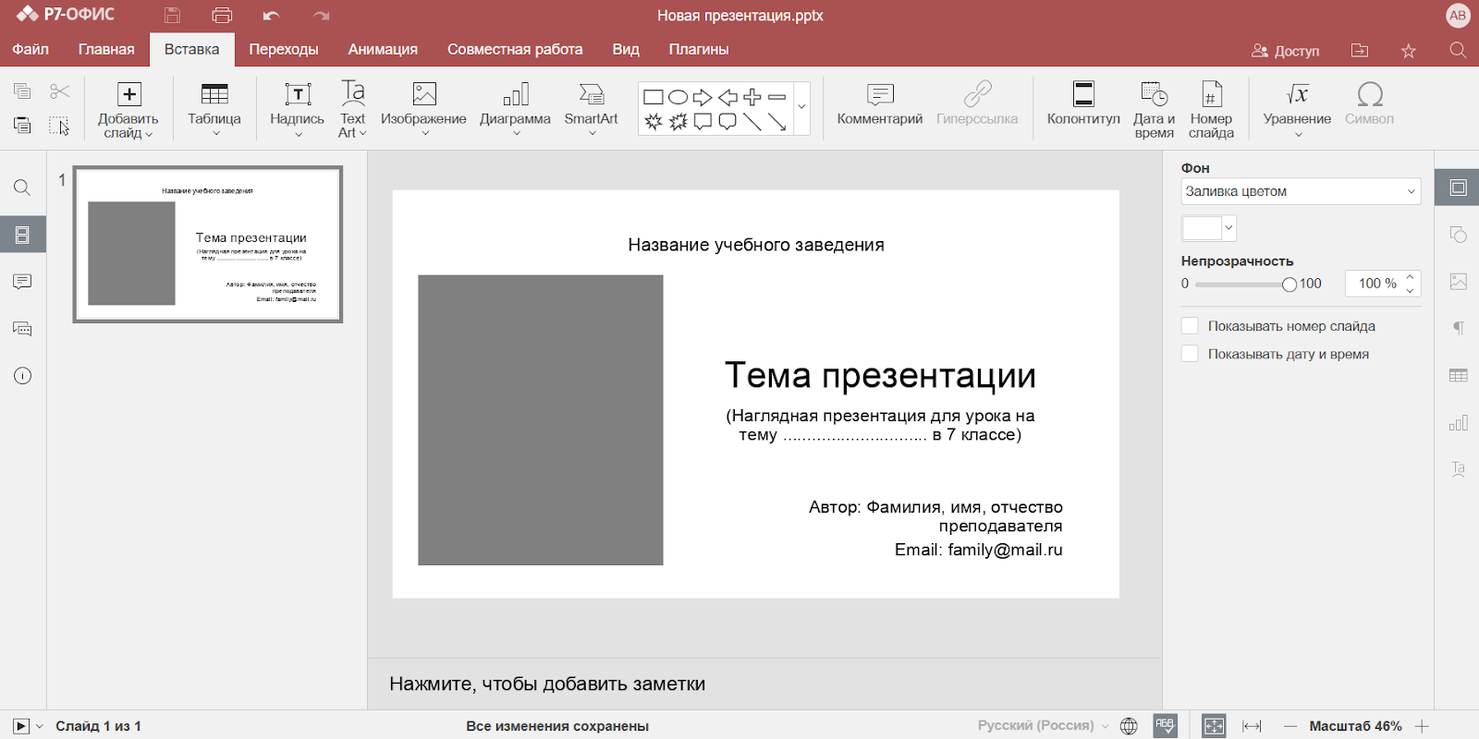Switch to the Переходы tab
Screen dimensions: 1479x739
pos(284,49)
